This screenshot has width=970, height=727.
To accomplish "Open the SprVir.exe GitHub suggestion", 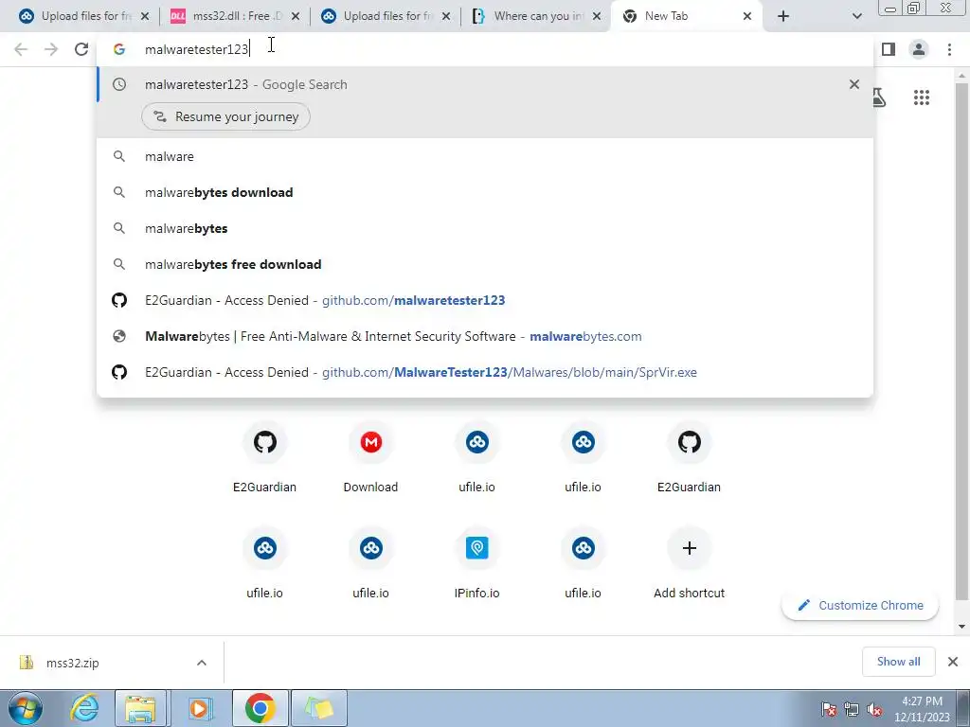I will 485,372.
